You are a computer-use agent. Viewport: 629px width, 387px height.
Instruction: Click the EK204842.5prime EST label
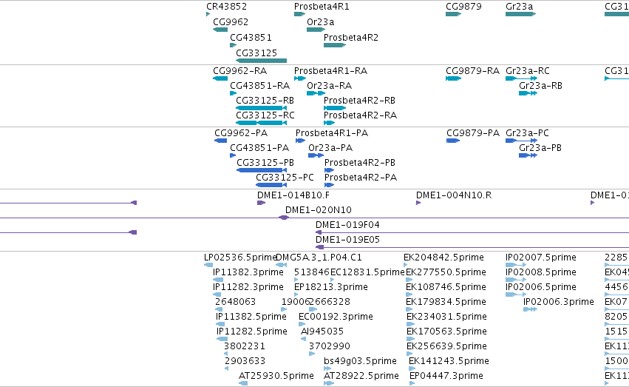[x=443, y=258]
